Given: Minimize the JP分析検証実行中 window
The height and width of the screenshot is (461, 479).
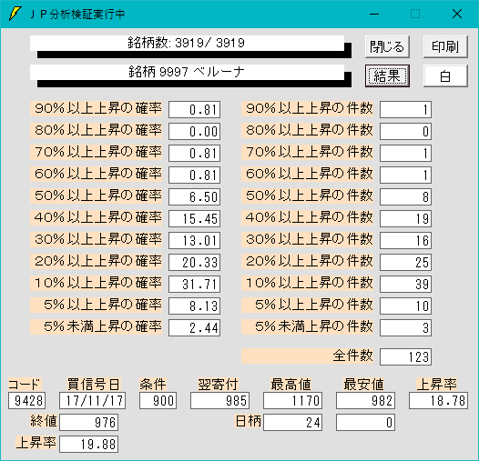Looking at the screenshot, I should coord(374,14).
